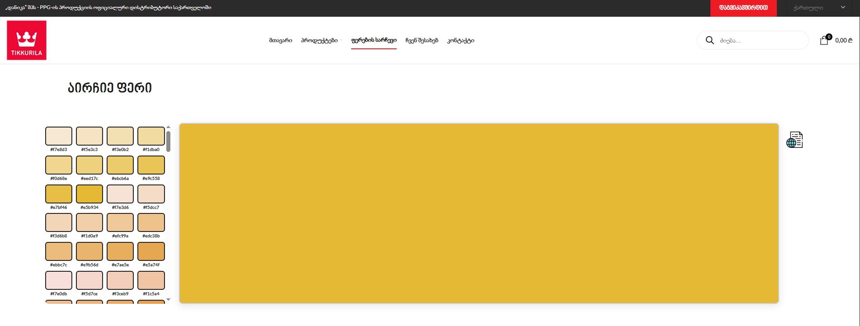Go to the მთავარი menu item
The height and width of the screenshot is (326, 860).
tap(281, 40)
